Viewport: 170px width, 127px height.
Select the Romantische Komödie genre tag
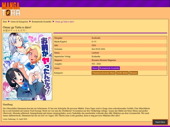(110, 68)
